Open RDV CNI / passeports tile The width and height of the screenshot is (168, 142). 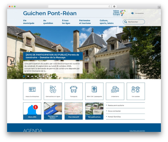[x=94, y=91]
